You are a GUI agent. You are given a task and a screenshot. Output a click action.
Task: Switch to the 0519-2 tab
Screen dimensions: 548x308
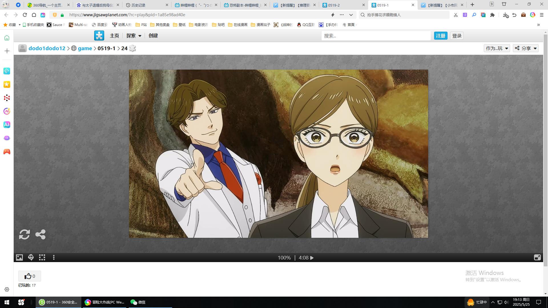click(344, 5)
